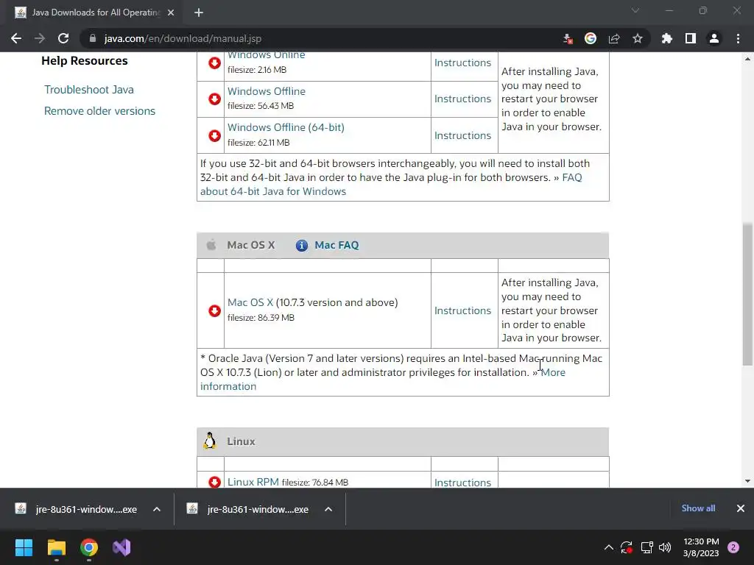Image resolution: width=754 pixels, height=565 pixels.
Task: Bookmark this page with the star icon
Action: (x=638, y=38)
